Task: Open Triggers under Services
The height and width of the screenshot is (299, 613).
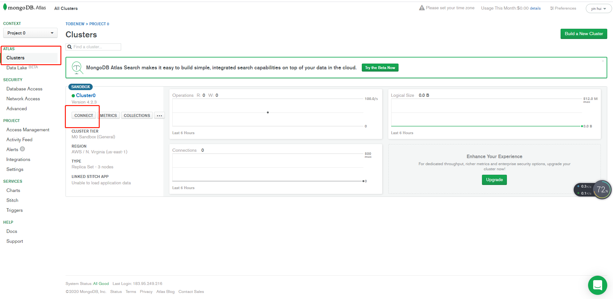Action: 14,210
